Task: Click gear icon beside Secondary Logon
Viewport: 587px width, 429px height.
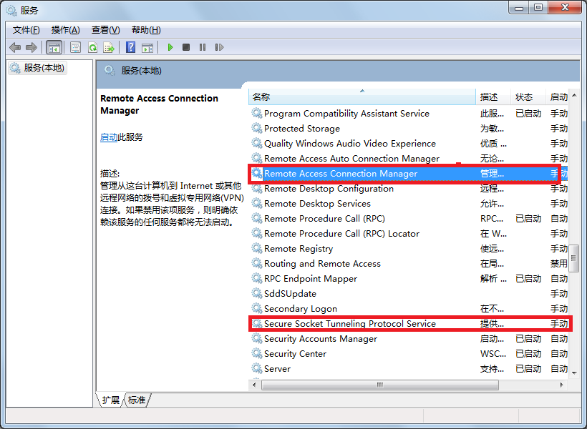Action: 257,308
